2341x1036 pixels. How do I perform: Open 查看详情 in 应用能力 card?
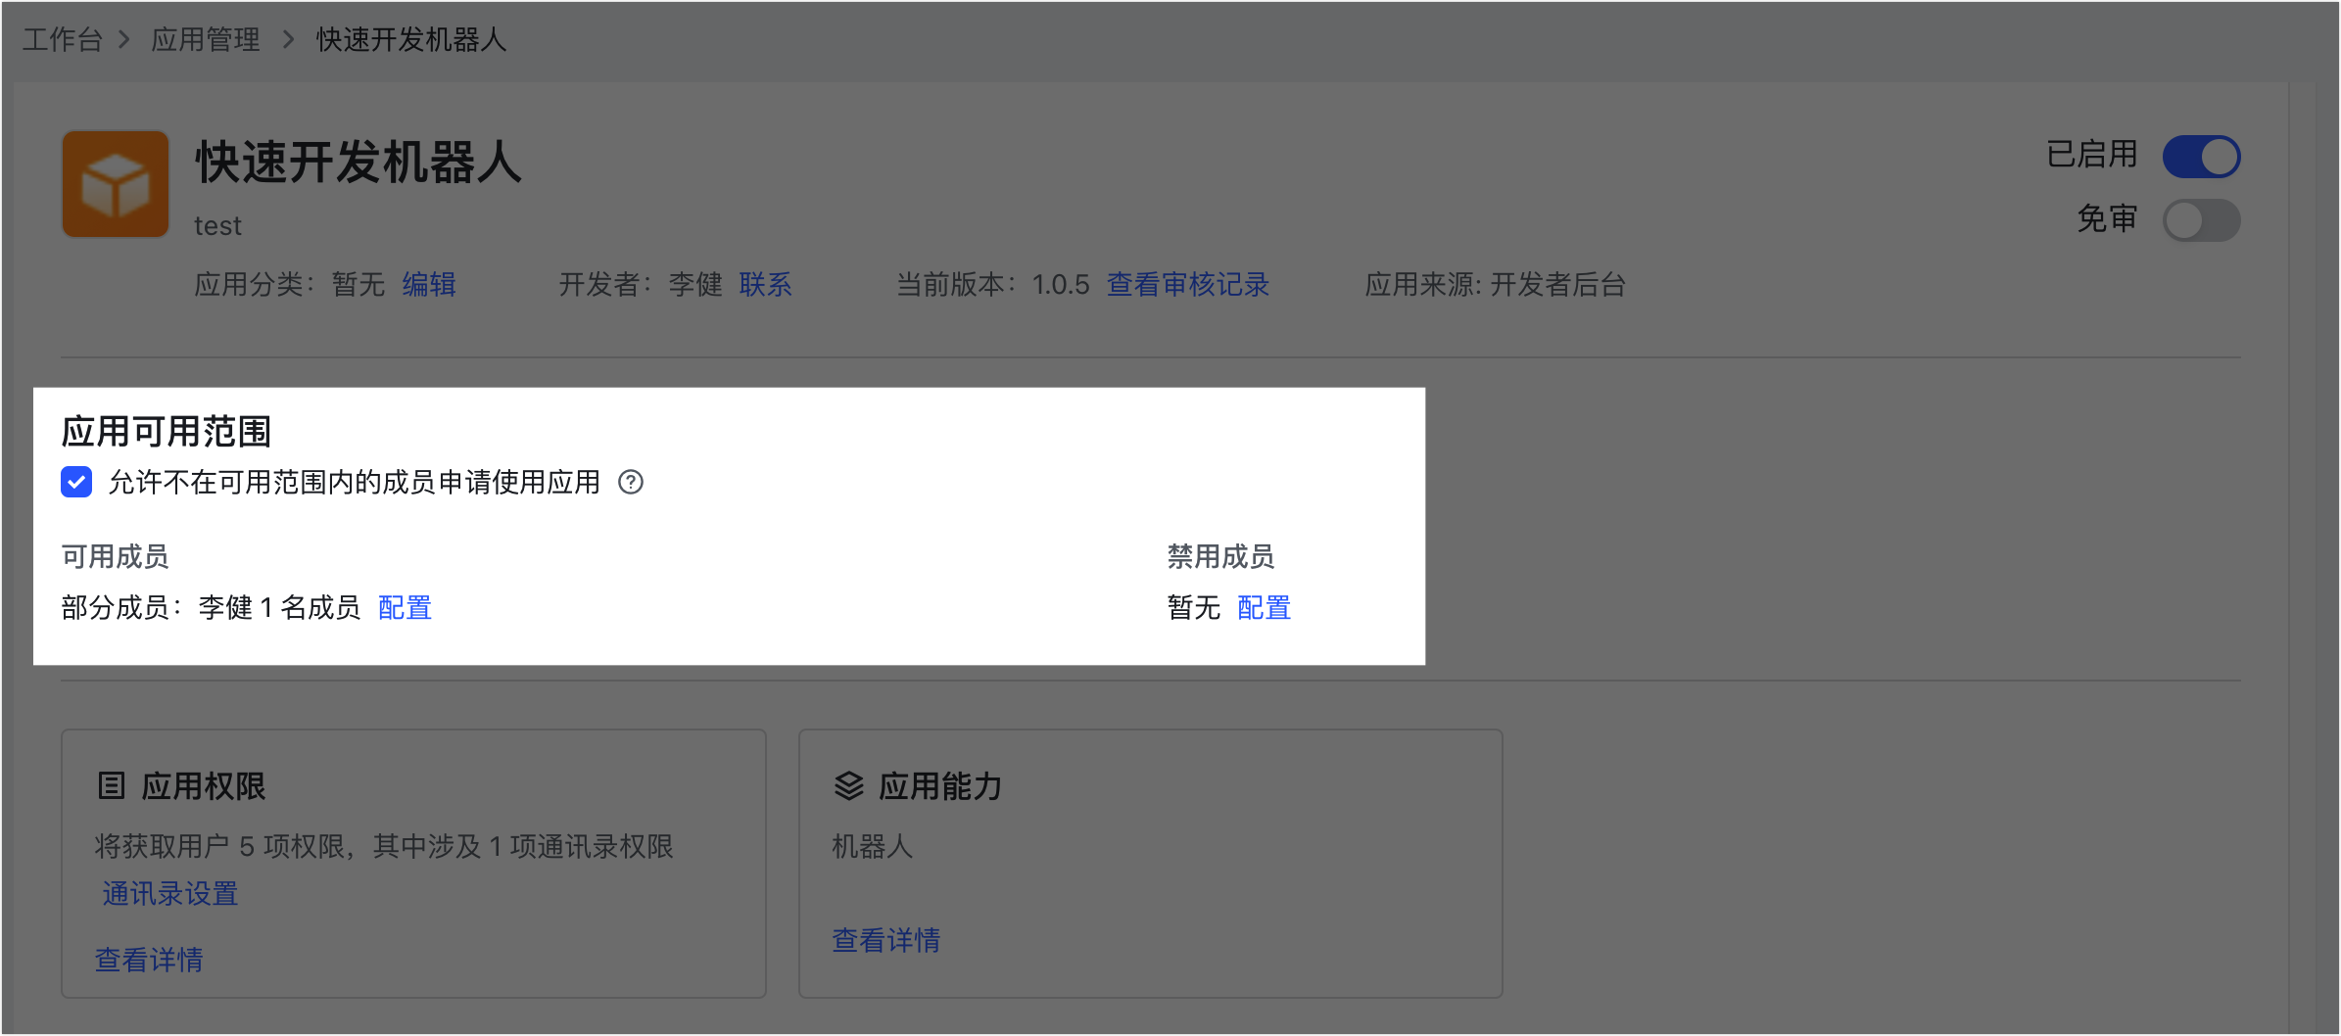(885, 940)
